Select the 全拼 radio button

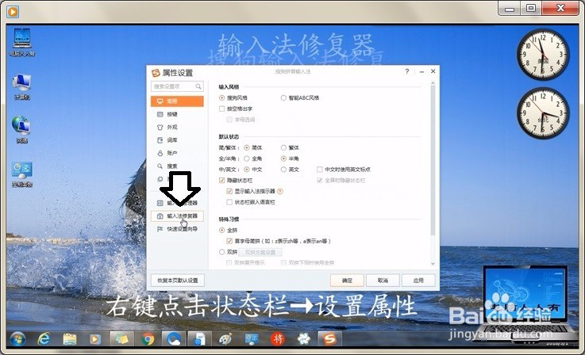tap(222, 231)
